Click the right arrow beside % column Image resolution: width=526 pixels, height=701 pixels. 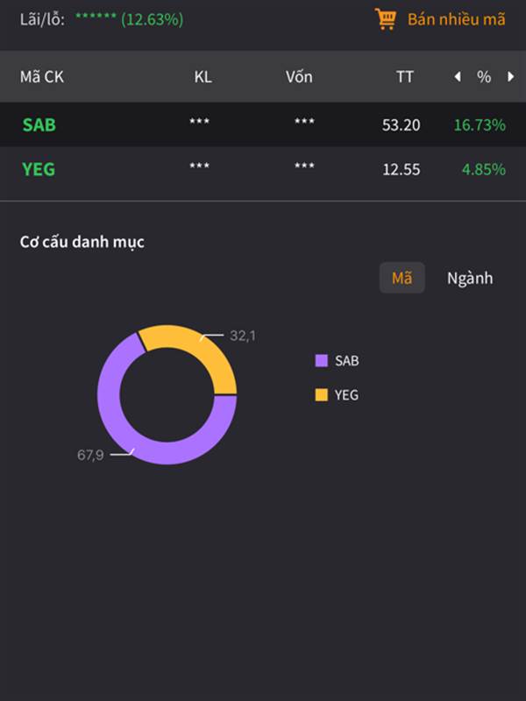511,77
